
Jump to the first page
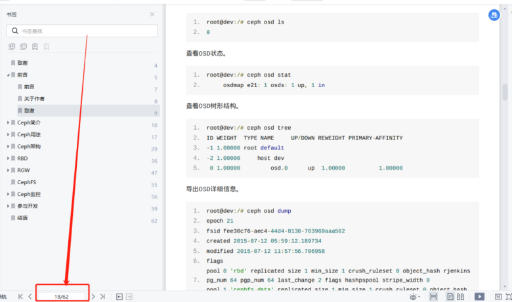click(x=20, y=297)
